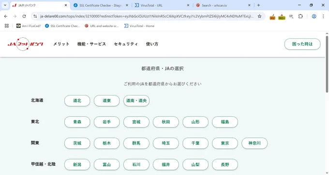Screen dimensions: 329x175
Task: Switch to the Search - urlscan.io tab
Action: 223,5
